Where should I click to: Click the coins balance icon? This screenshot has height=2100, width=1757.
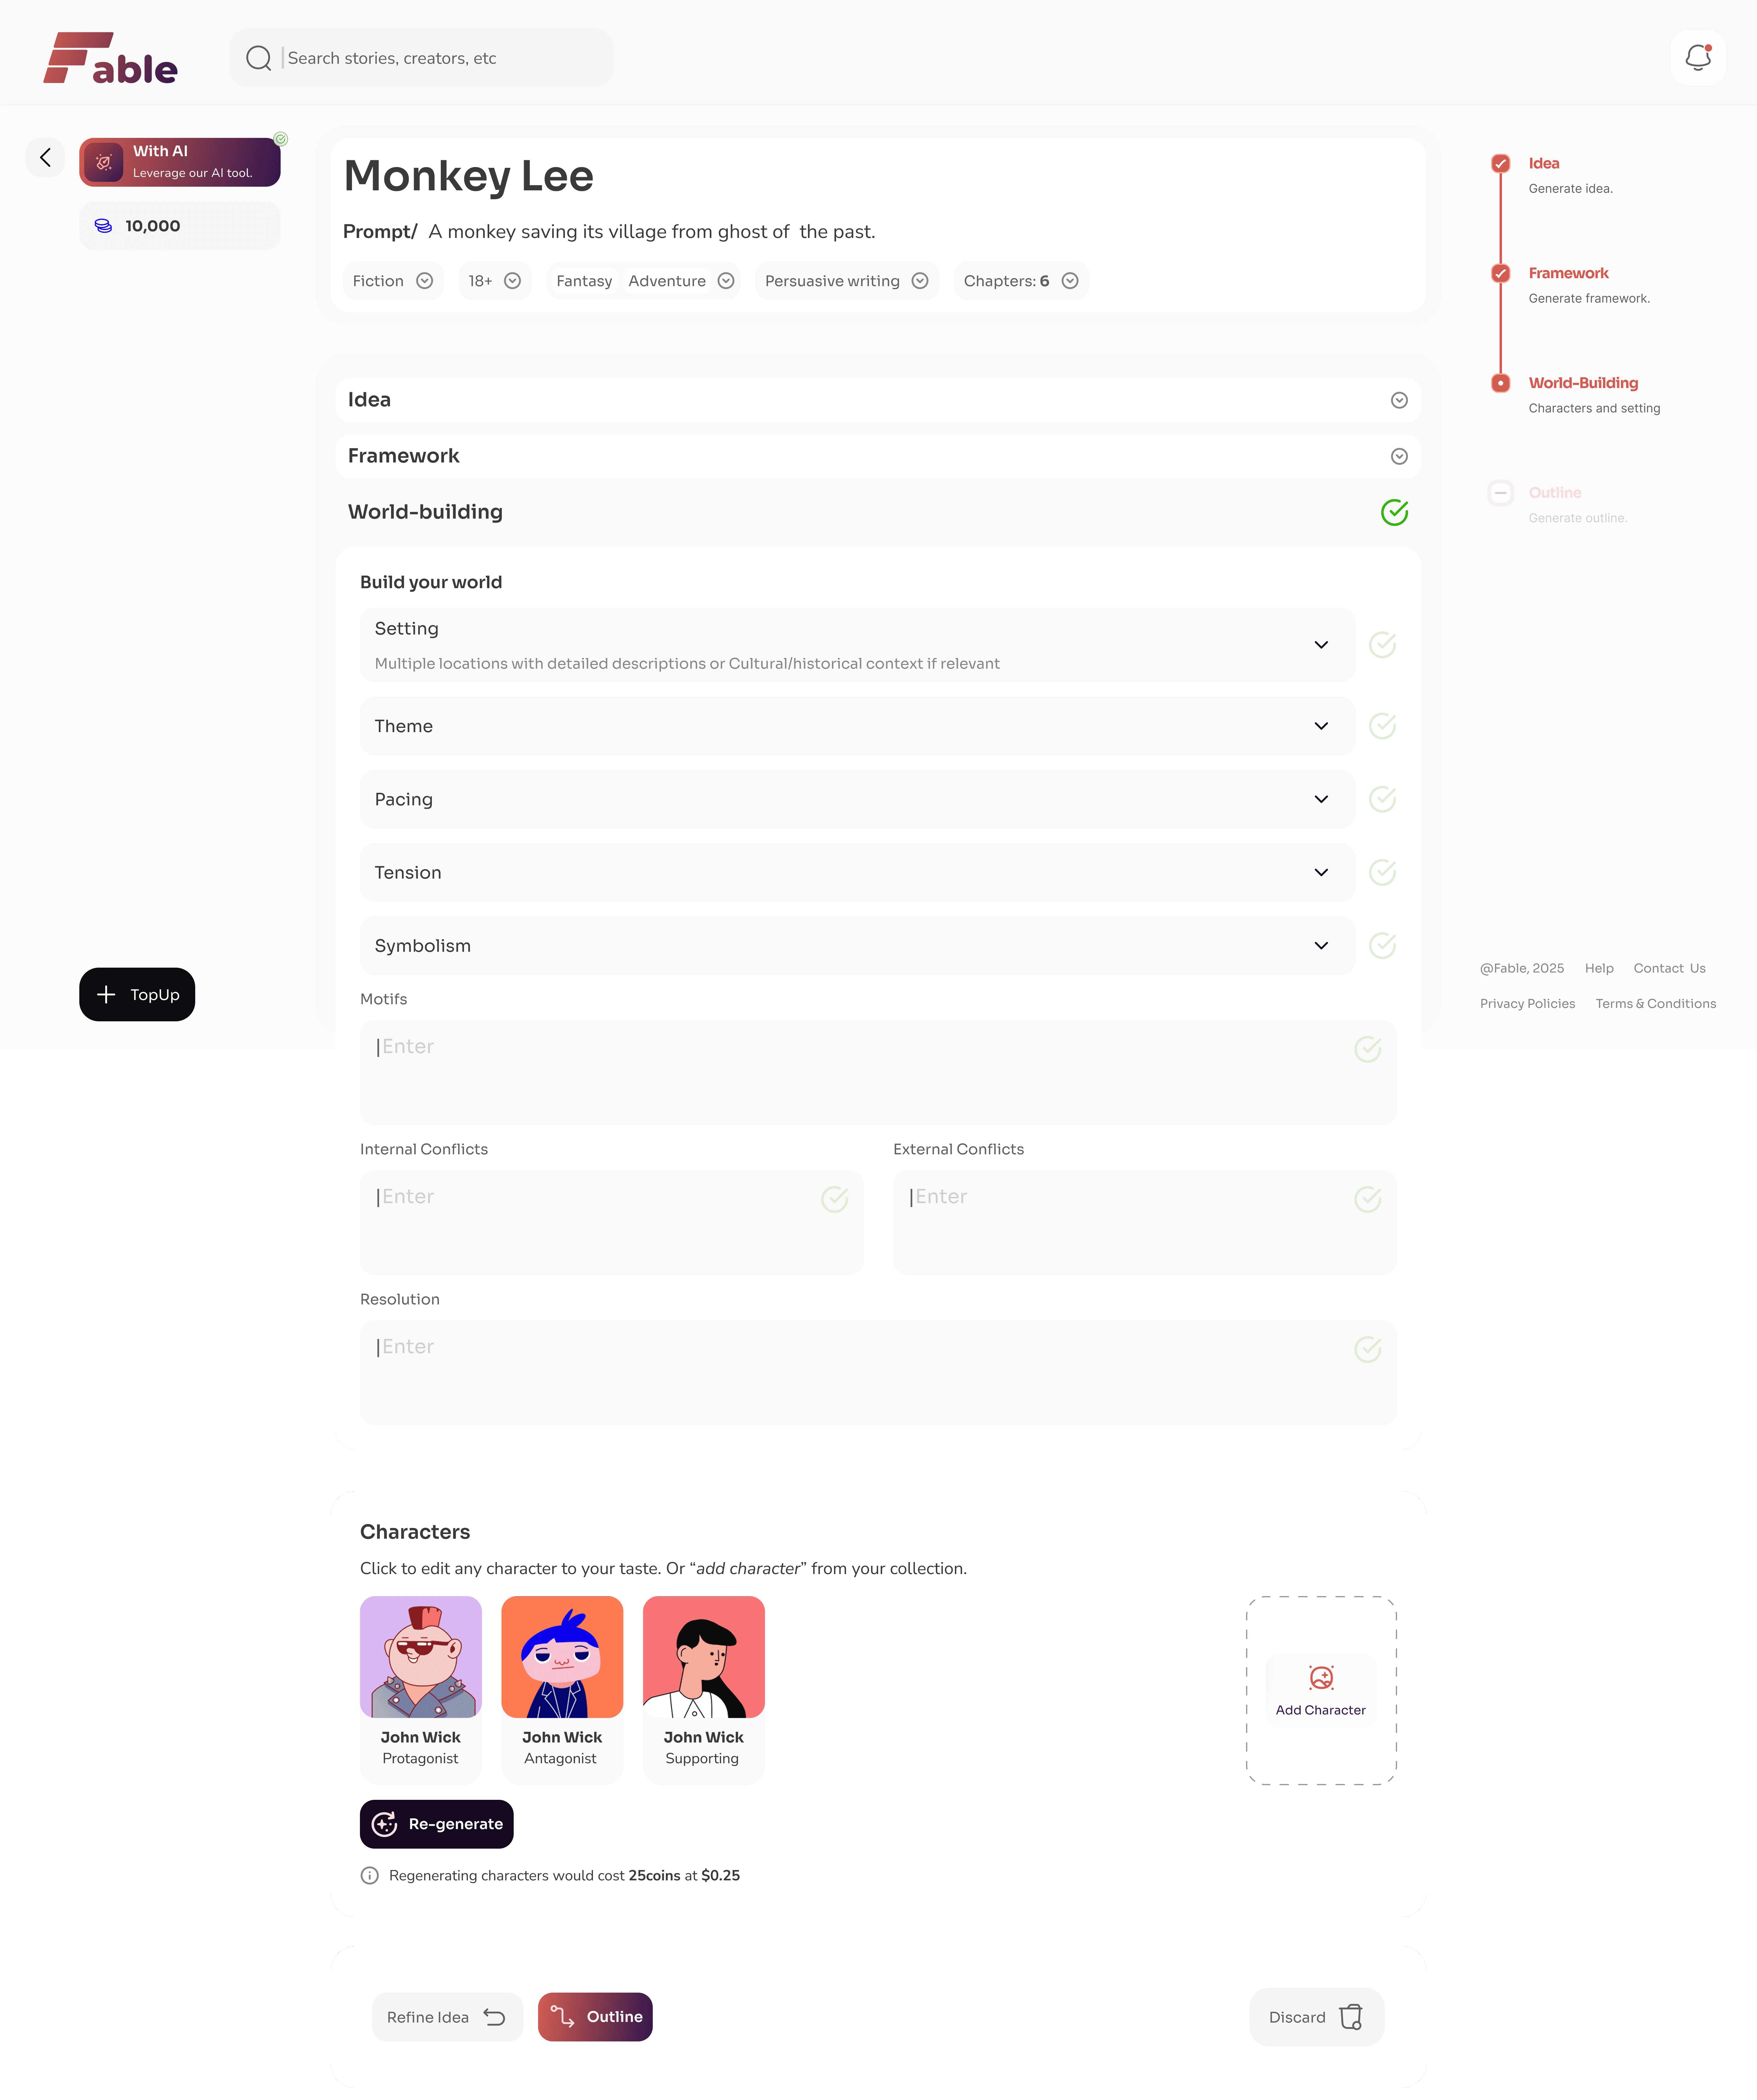(x=103, y=226)
